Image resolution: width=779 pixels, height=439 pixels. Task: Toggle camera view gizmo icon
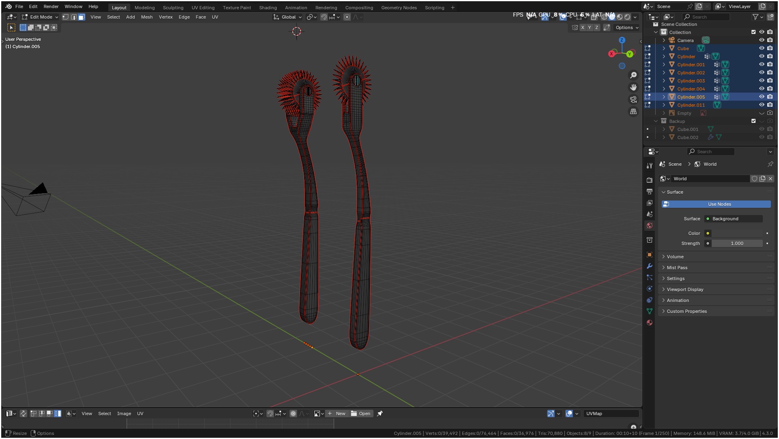633,99
